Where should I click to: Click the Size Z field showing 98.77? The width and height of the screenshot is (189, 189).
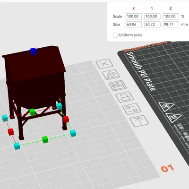171,25
